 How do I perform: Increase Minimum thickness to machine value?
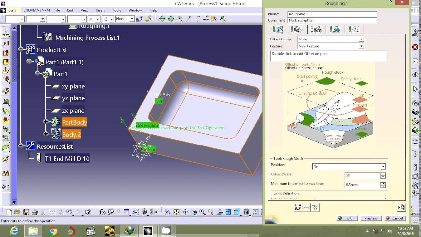click(x=383, y=183)
